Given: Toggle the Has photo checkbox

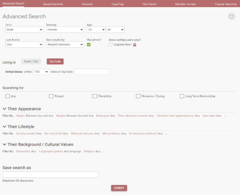Looking at the screenshot, I should [89, 45].
